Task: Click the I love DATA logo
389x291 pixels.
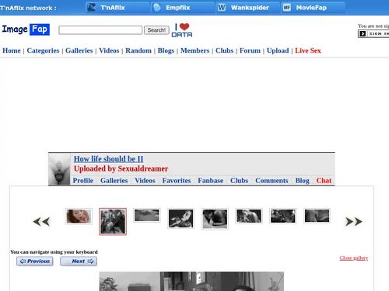Action: click(182, 30)
